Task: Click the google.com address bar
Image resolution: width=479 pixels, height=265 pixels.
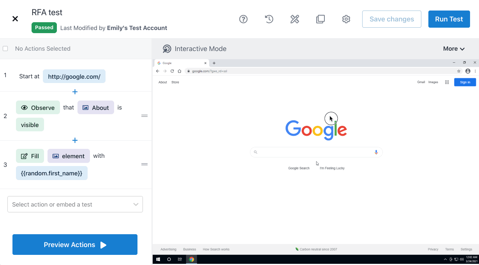Action: [x=323, y=71]
